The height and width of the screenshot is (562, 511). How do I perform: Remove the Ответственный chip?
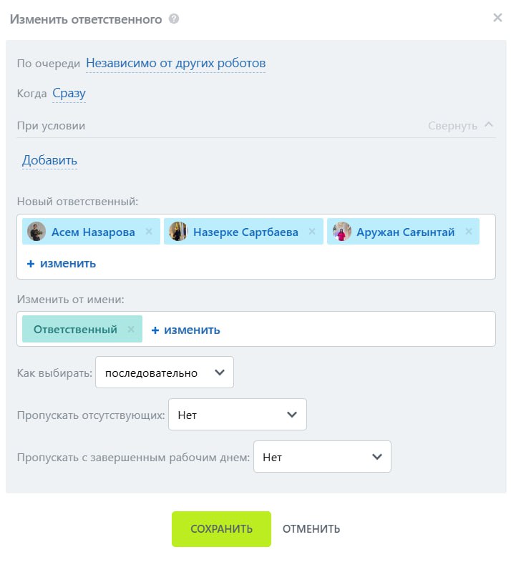coord(131,330)
